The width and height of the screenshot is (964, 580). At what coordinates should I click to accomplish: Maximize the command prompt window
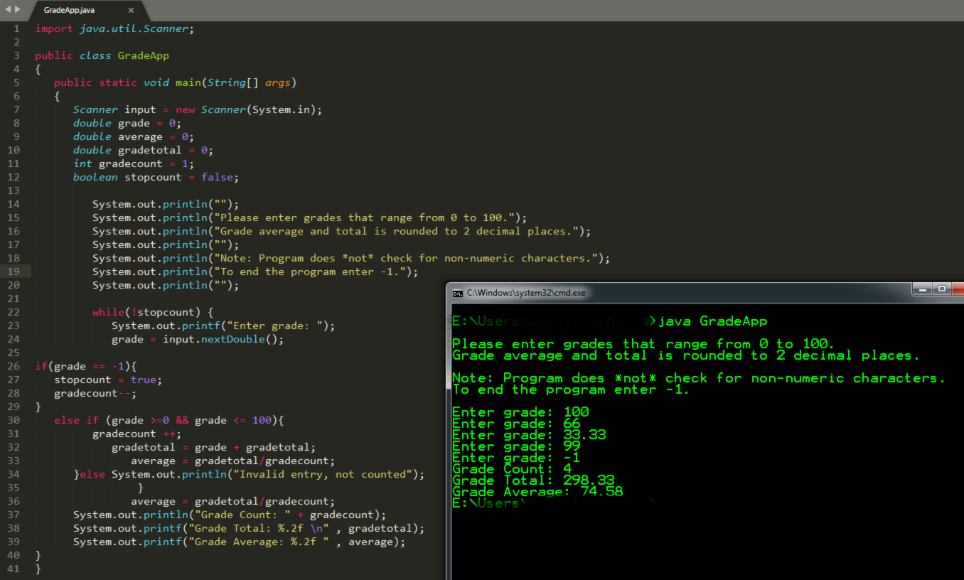pyautogui.click(x=942, y=289)
